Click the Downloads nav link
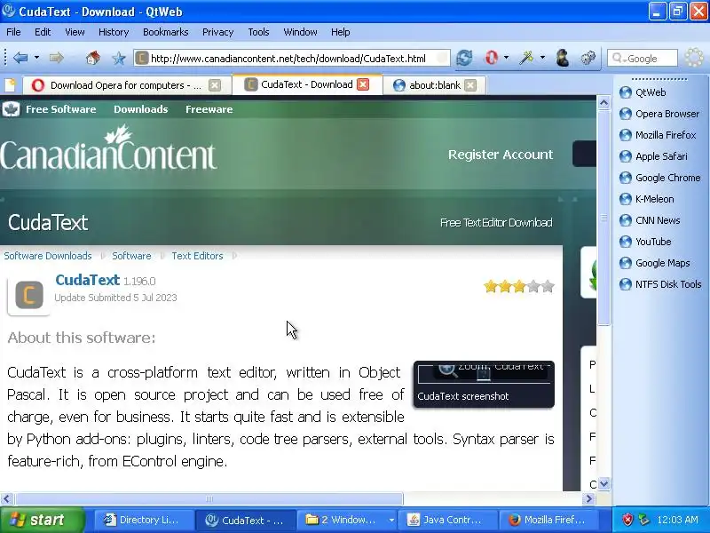 [141, 109]
